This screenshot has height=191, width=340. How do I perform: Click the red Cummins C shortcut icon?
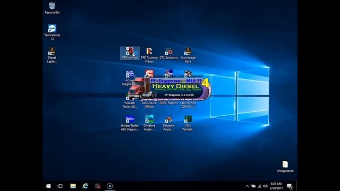[149, 73]
